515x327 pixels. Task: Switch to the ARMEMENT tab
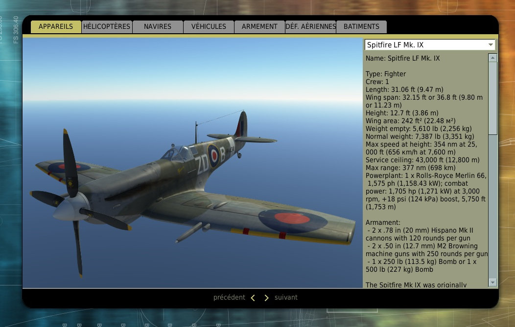click(x=259, y=27)
